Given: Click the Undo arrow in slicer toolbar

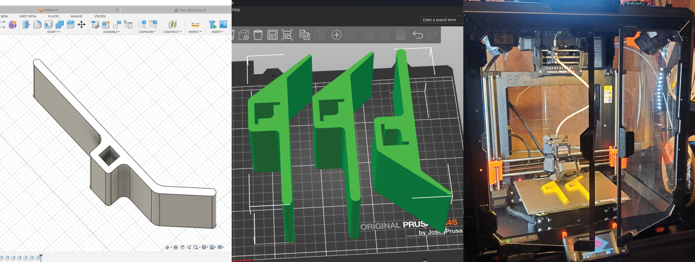Looking at the screenshot, I should pyautogui.click(x=418, y=35).
